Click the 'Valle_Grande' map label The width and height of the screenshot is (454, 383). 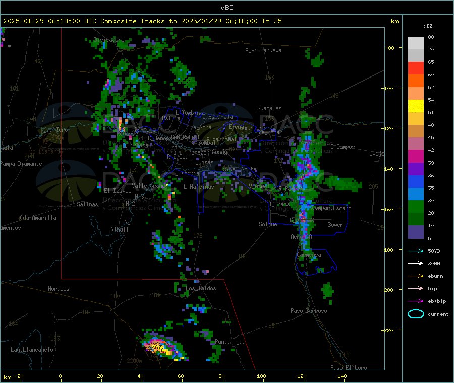click(x=150, y=185)
